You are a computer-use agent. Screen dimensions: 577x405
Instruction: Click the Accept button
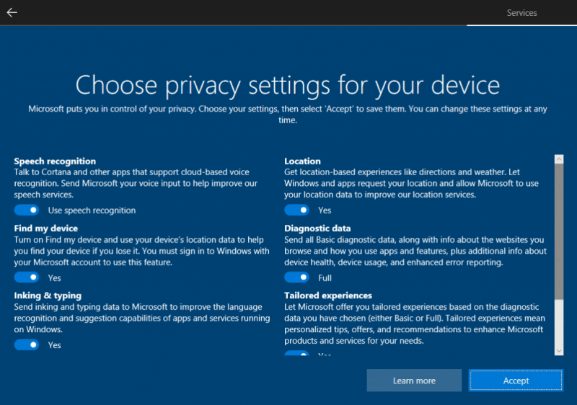pyautogui.click(x=516, y=380)
